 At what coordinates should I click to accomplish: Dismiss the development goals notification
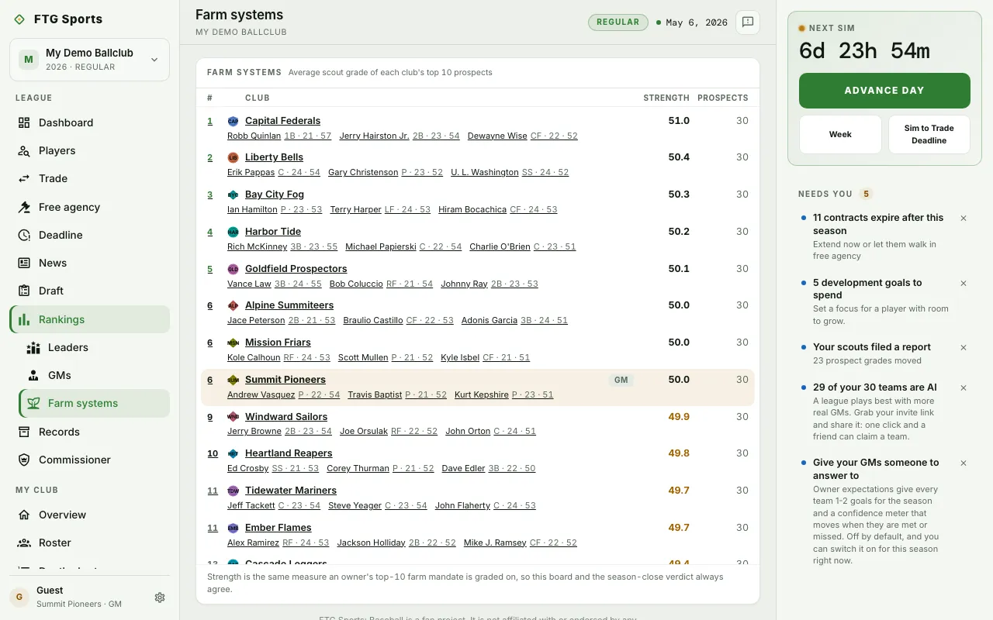coord(964,284)
